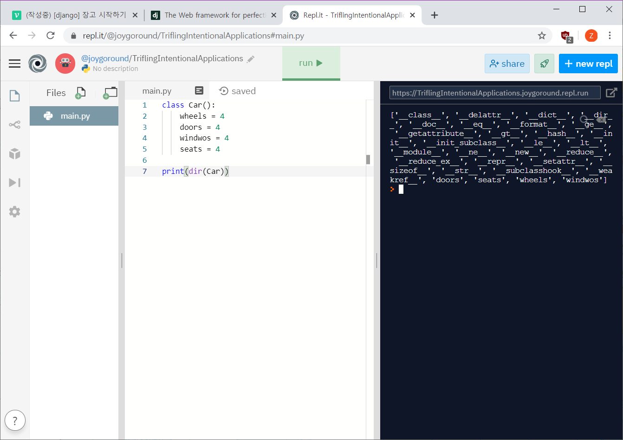
Task: Bookmark this page with star icon
Action: (541, 36)
